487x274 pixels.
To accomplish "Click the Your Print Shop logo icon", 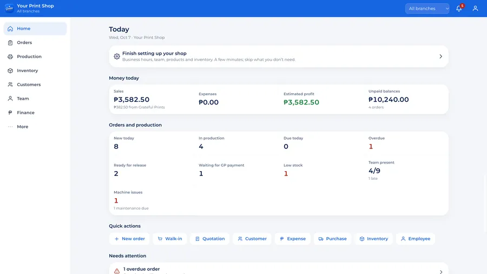I will (9, 8).
